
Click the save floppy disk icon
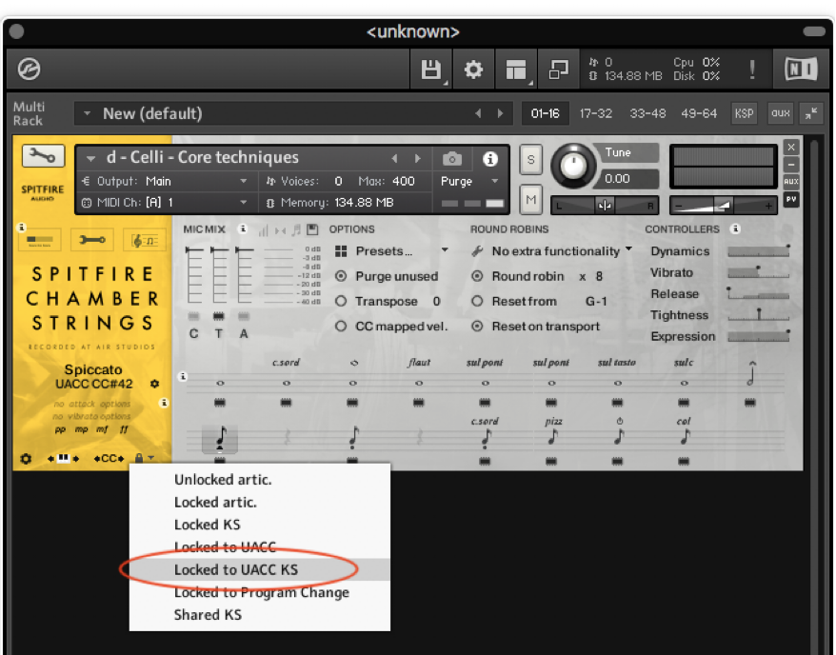(430, 69)
